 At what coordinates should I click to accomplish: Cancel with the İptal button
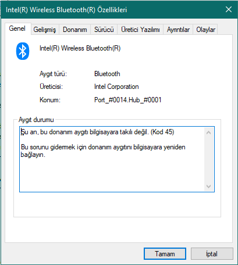(212, 253)
